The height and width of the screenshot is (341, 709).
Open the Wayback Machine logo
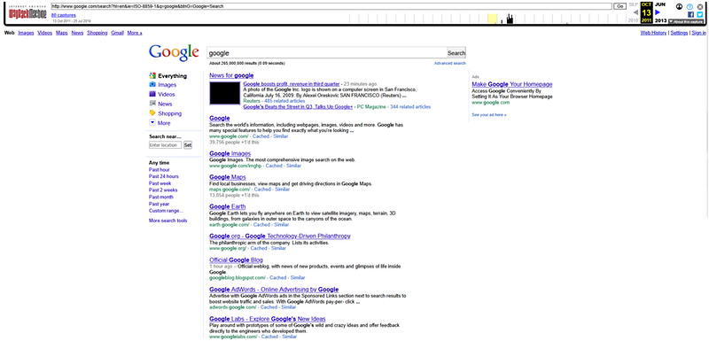(x=28, y=12)
